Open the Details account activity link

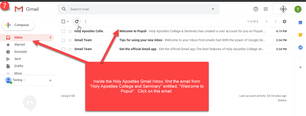pos(282,100)
